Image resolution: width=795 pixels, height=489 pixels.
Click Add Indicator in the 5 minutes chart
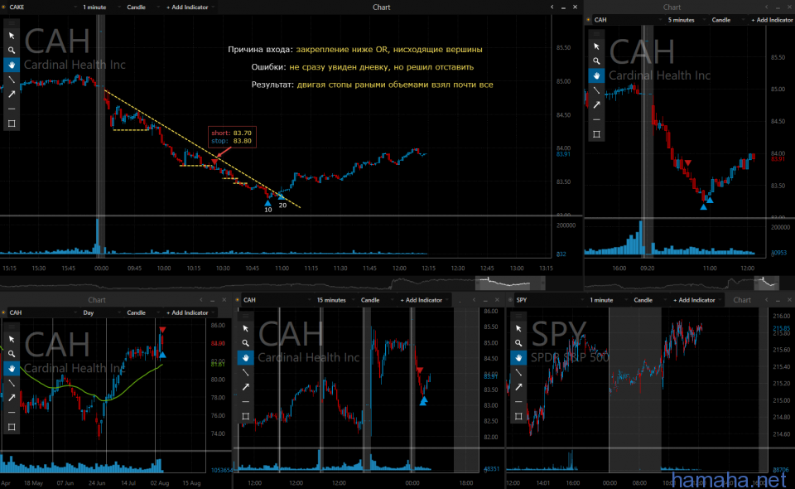(771, 20)
